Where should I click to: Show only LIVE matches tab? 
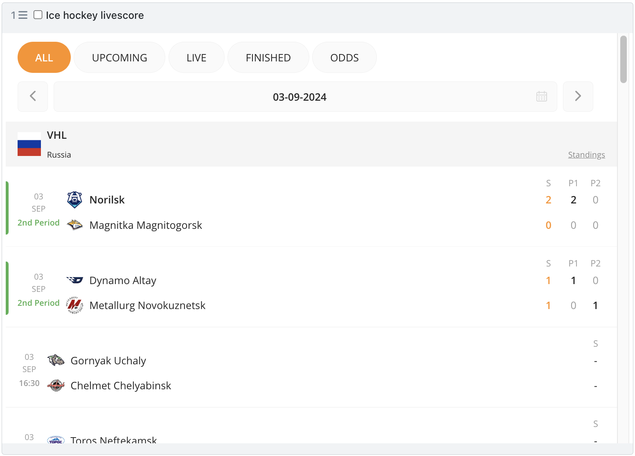coord(196,57)
